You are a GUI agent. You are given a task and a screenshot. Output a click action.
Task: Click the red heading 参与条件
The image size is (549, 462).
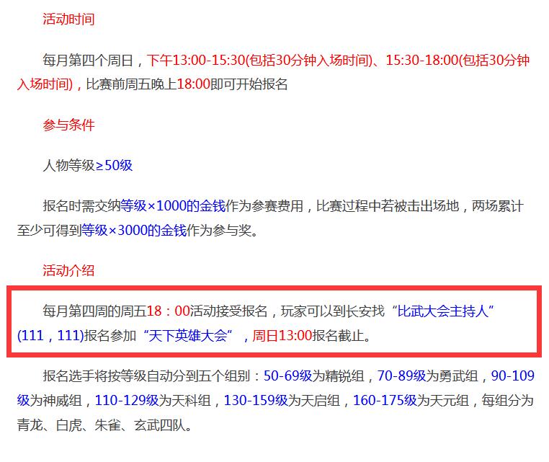(x=68, y=125)
